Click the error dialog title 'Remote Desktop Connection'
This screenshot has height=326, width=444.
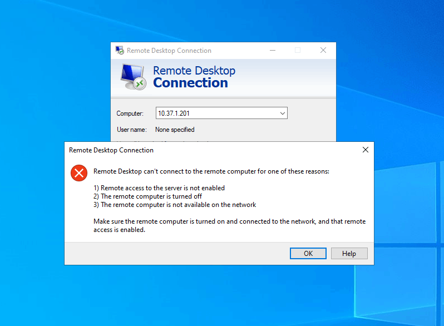(111, 150)
